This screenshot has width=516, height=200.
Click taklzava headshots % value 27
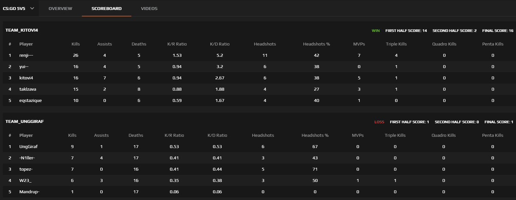316,89
